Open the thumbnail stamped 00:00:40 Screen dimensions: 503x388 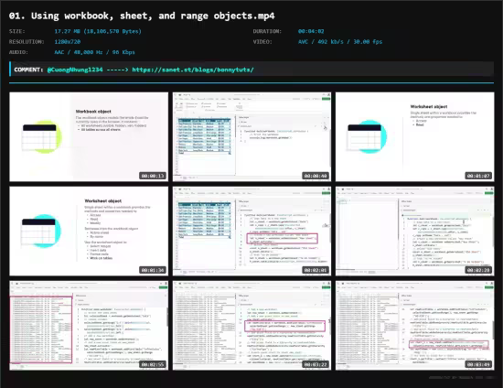[251, 136]
